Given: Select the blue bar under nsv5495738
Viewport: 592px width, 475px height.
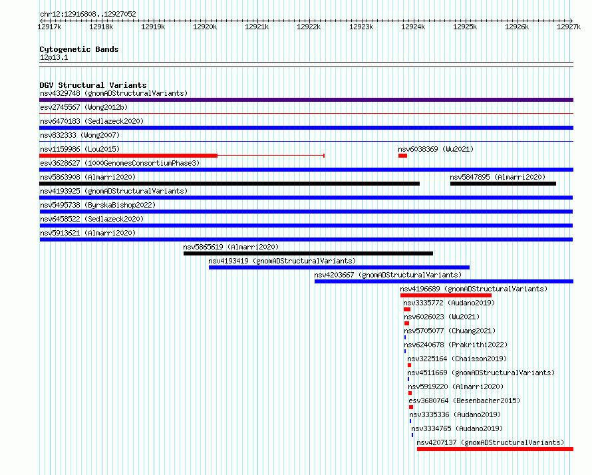Looking at the screenshot, I should tap(306, 212).
